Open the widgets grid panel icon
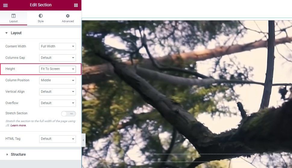The image size is (292, 168). [x=76, y=5]
